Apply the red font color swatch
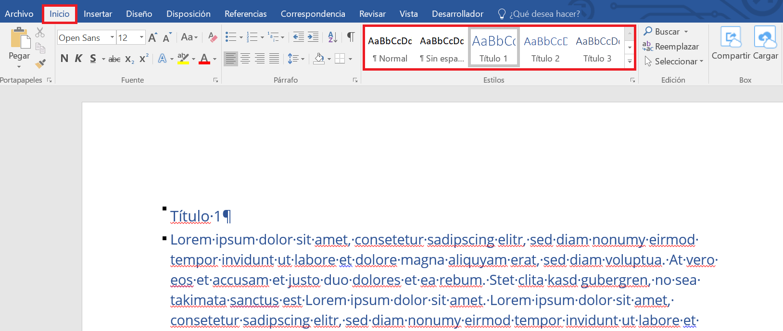 (204, 59)
